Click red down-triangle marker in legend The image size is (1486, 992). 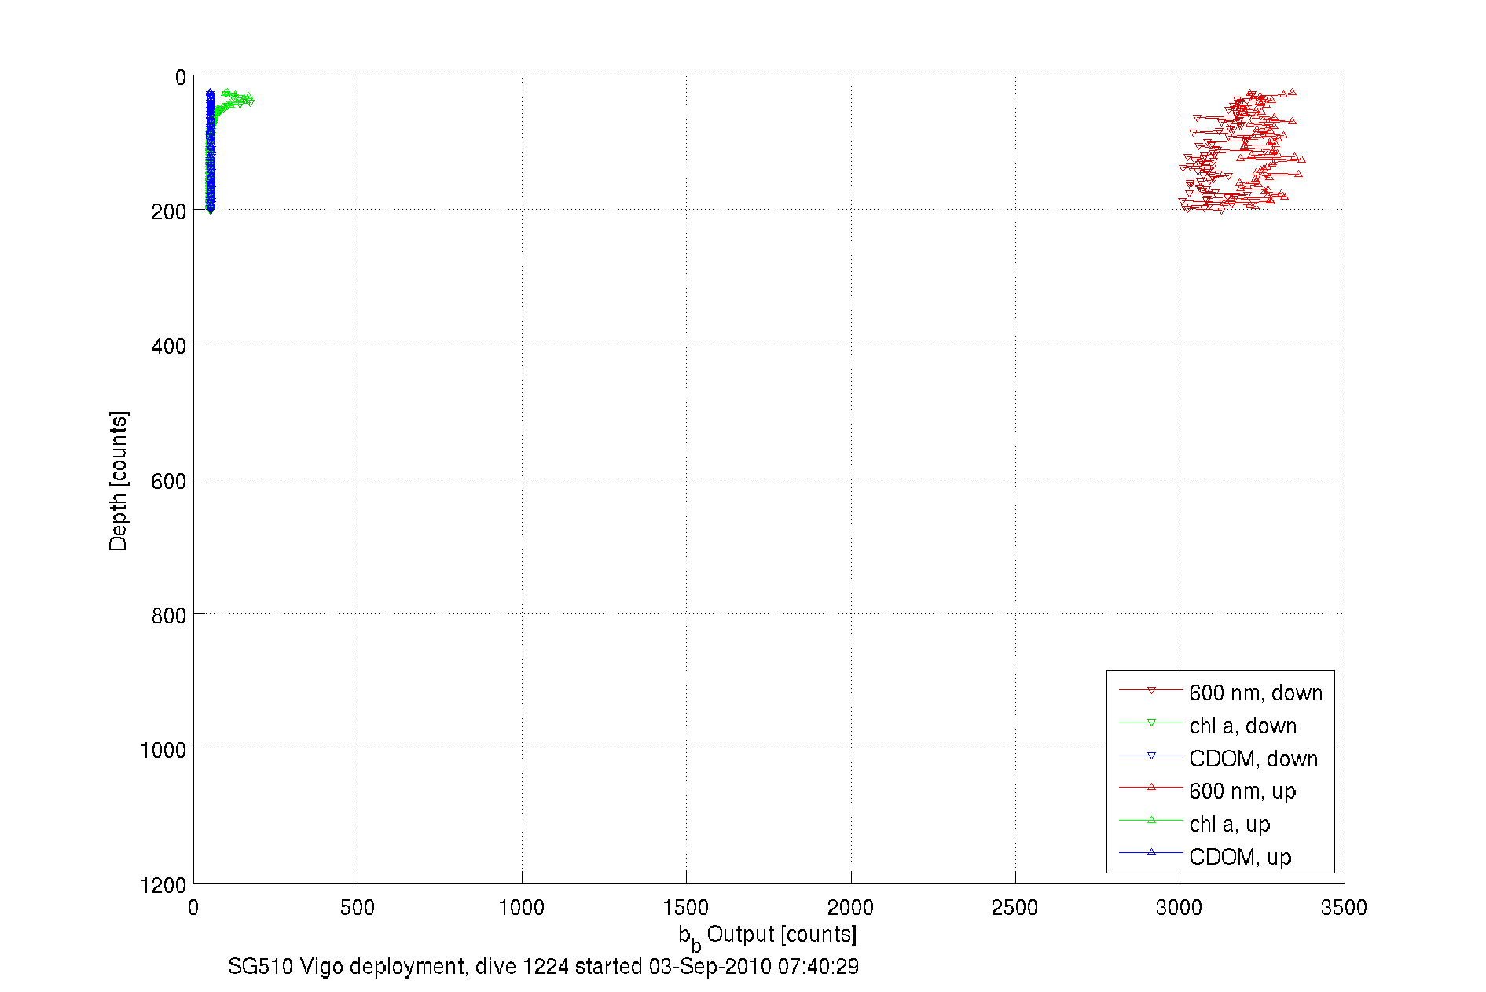point(1151,690)
